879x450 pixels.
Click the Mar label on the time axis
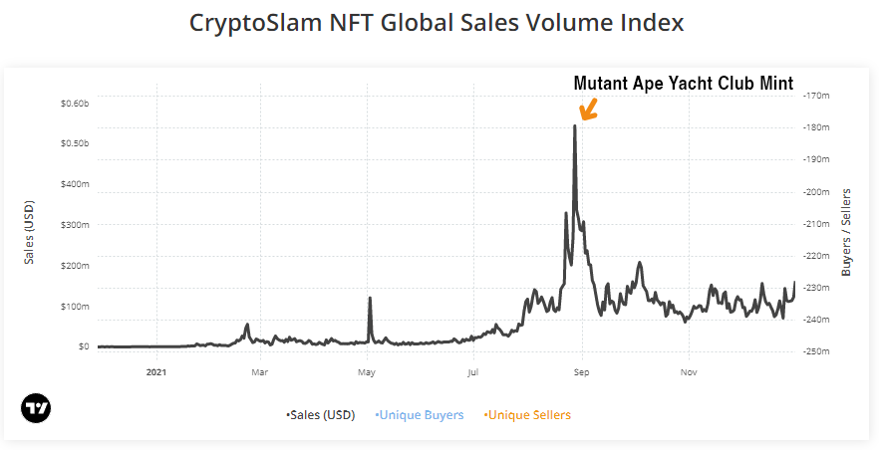click(x=260, y=373)
